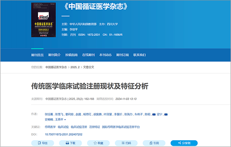The height and width of the screenshot is (147, 231).
Task: Click the 导出 export icon button
Action: tap(43, 143)
